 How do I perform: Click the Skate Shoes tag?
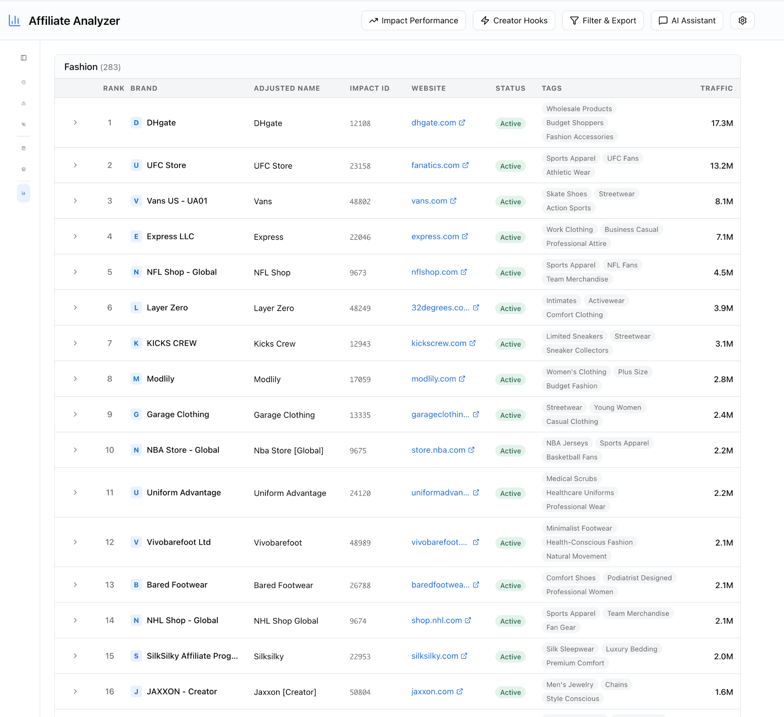(567, 194)
